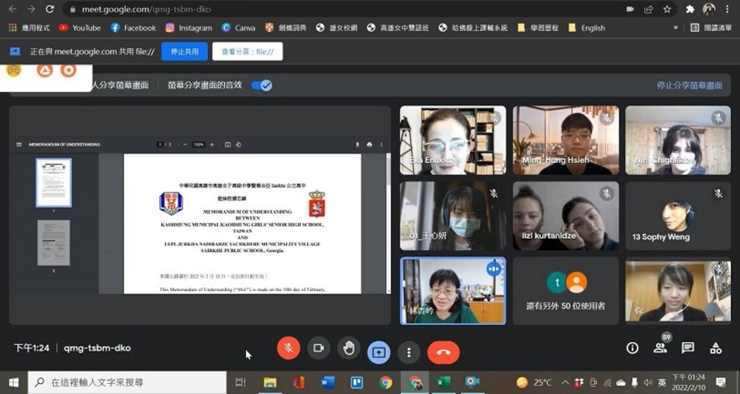Zoom out in the PDF viewer

pos(185,145)
